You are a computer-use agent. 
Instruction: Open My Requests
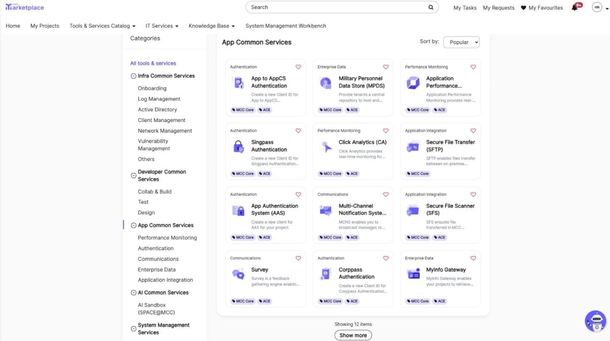point(499,8)
